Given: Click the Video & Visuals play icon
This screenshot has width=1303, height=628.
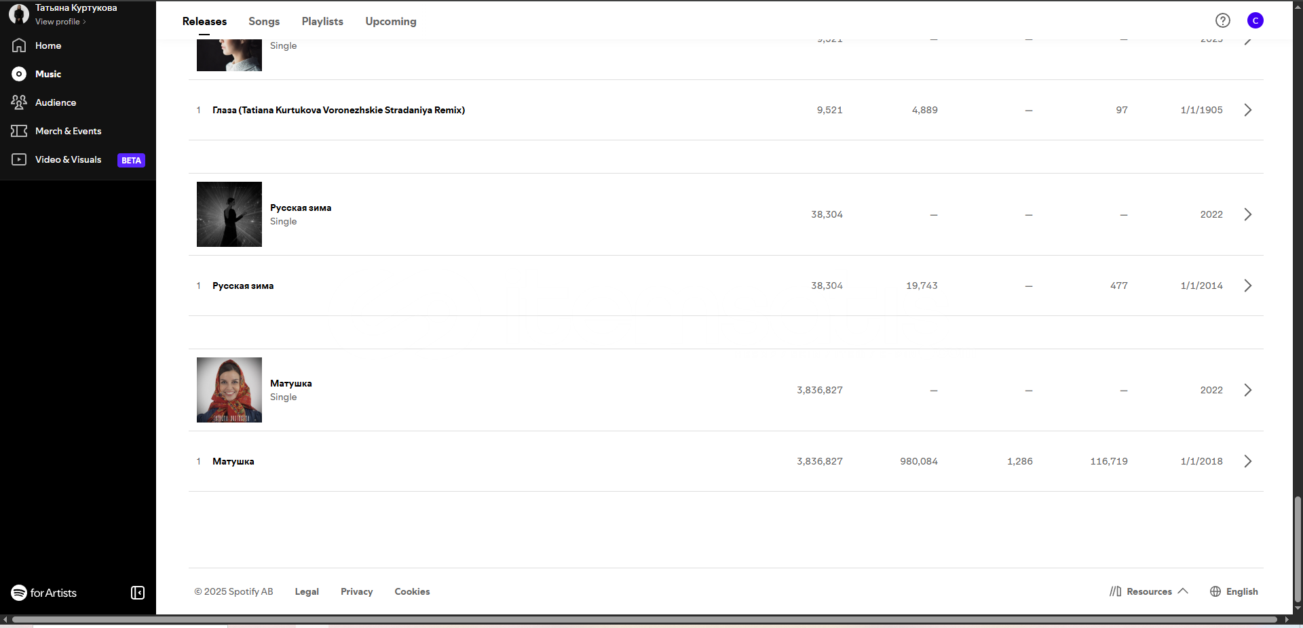Looking at the screenshot, I should click(x=19, y=159).
